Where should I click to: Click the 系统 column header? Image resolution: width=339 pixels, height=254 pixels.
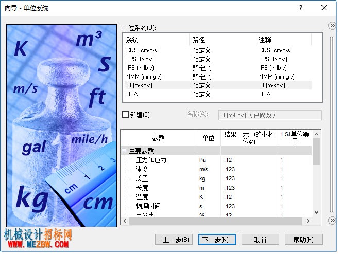(156, 40)
